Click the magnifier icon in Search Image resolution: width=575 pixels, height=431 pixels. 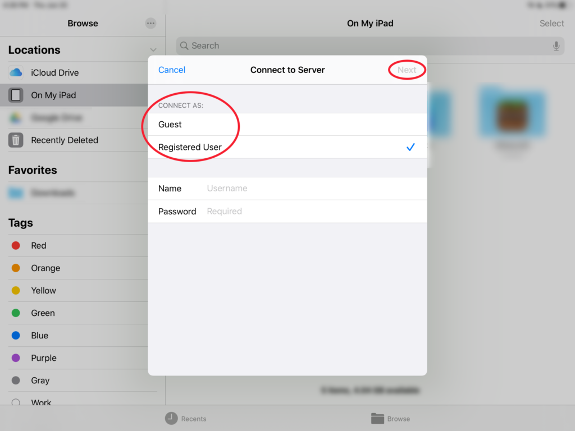[x=184, y=46]
